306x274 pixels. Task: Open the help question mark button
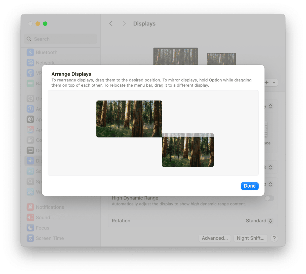274,238
